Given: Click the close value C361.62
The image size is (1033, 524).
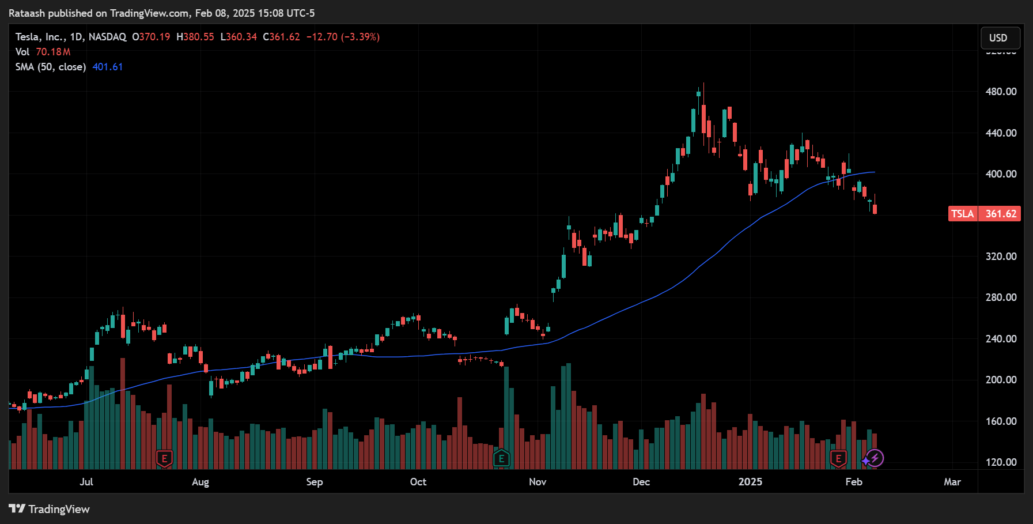Looking at the screenshot, I should (281, 37).
